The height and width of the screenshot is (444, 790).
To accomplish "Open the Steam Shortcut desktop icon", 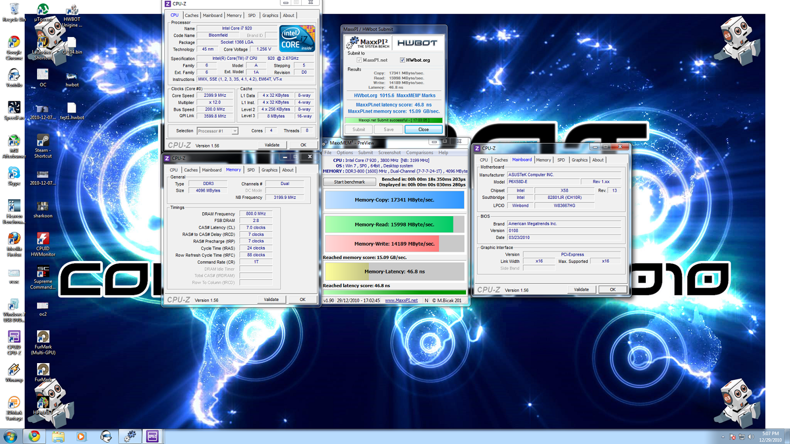I will pyautogui.click(x=43, y=147).
